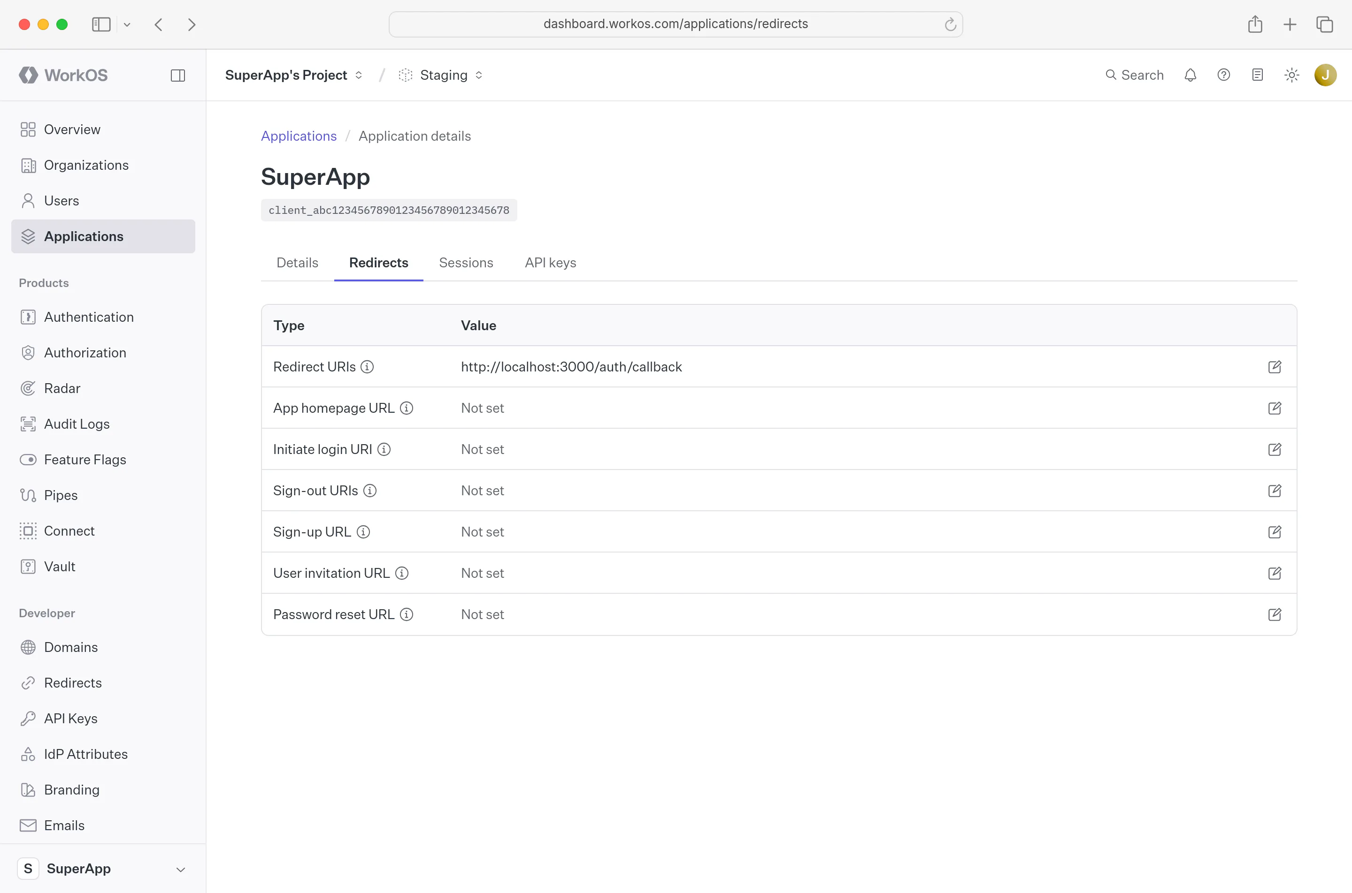This screenshot has height=893, width=1352.
Task: Show info for User invitation URL
Action: [402, 573]
